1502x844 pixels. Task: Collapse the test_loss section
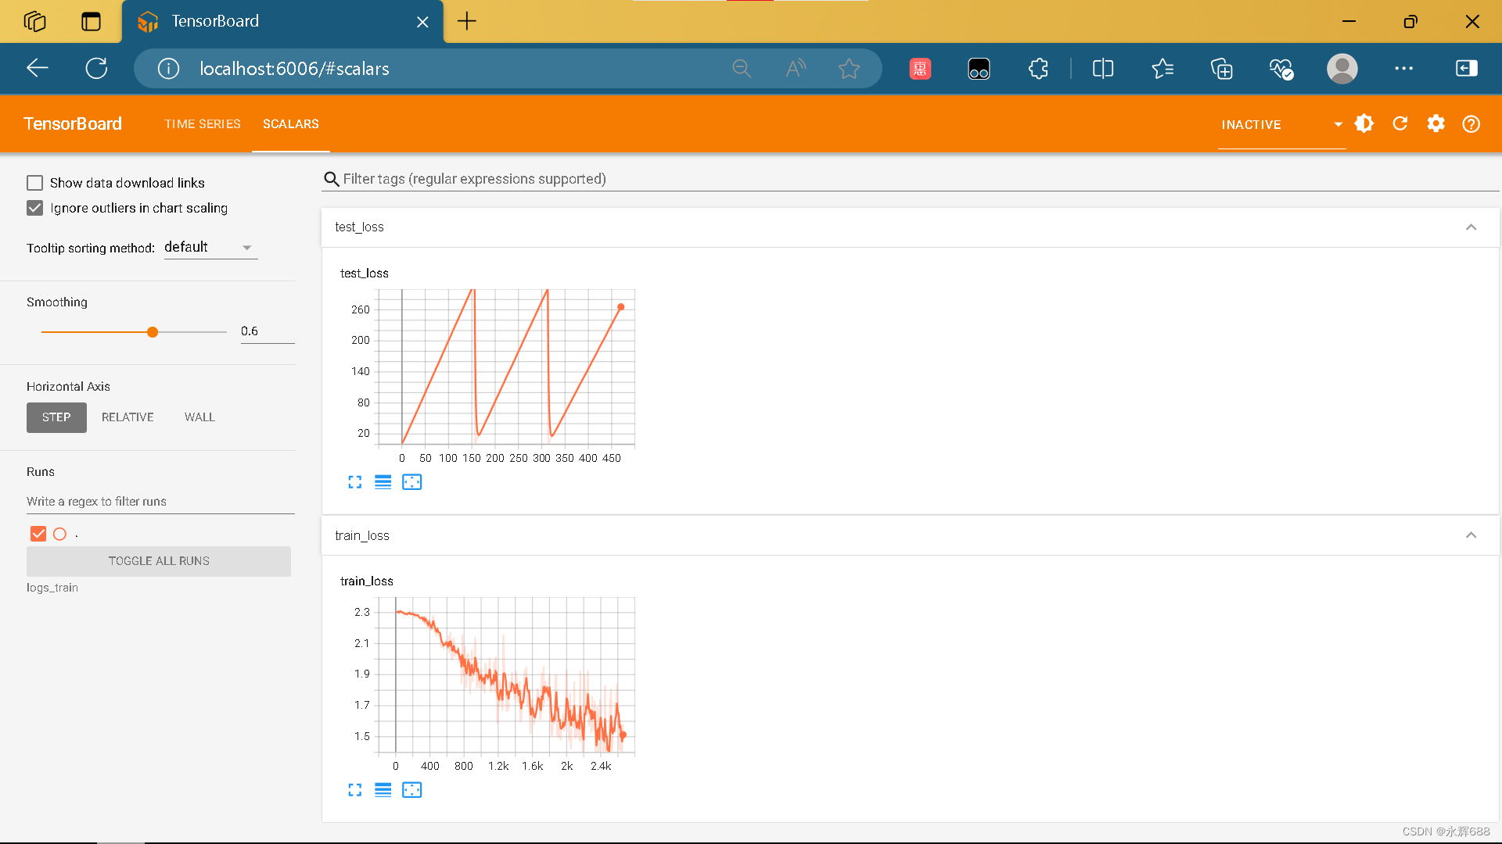click(1471, 227)
